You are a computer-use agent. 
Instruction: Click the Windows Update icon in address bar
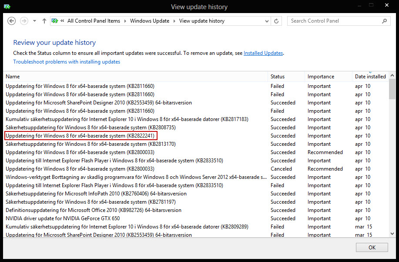(55, 21)
